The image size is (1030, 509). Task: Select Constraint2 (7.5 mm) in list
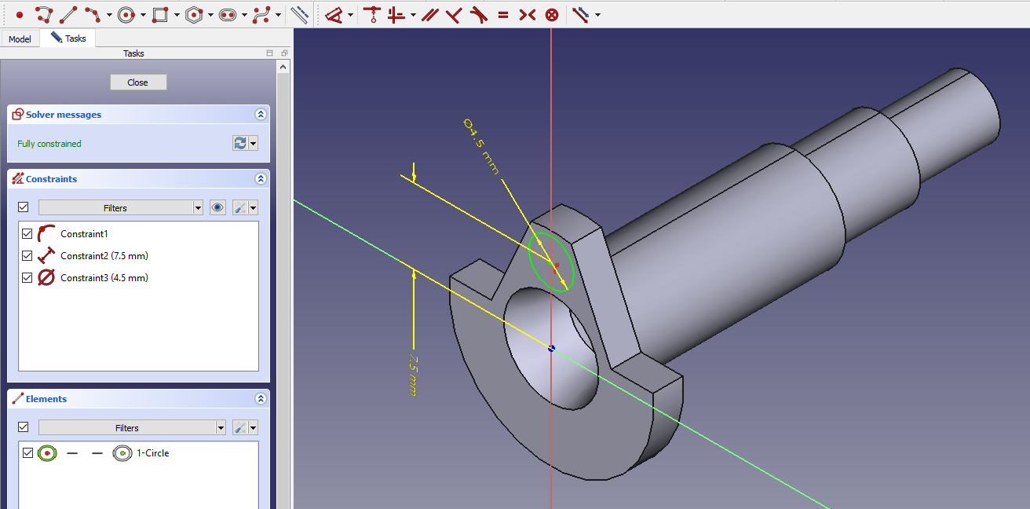click(x=104, y=255)
